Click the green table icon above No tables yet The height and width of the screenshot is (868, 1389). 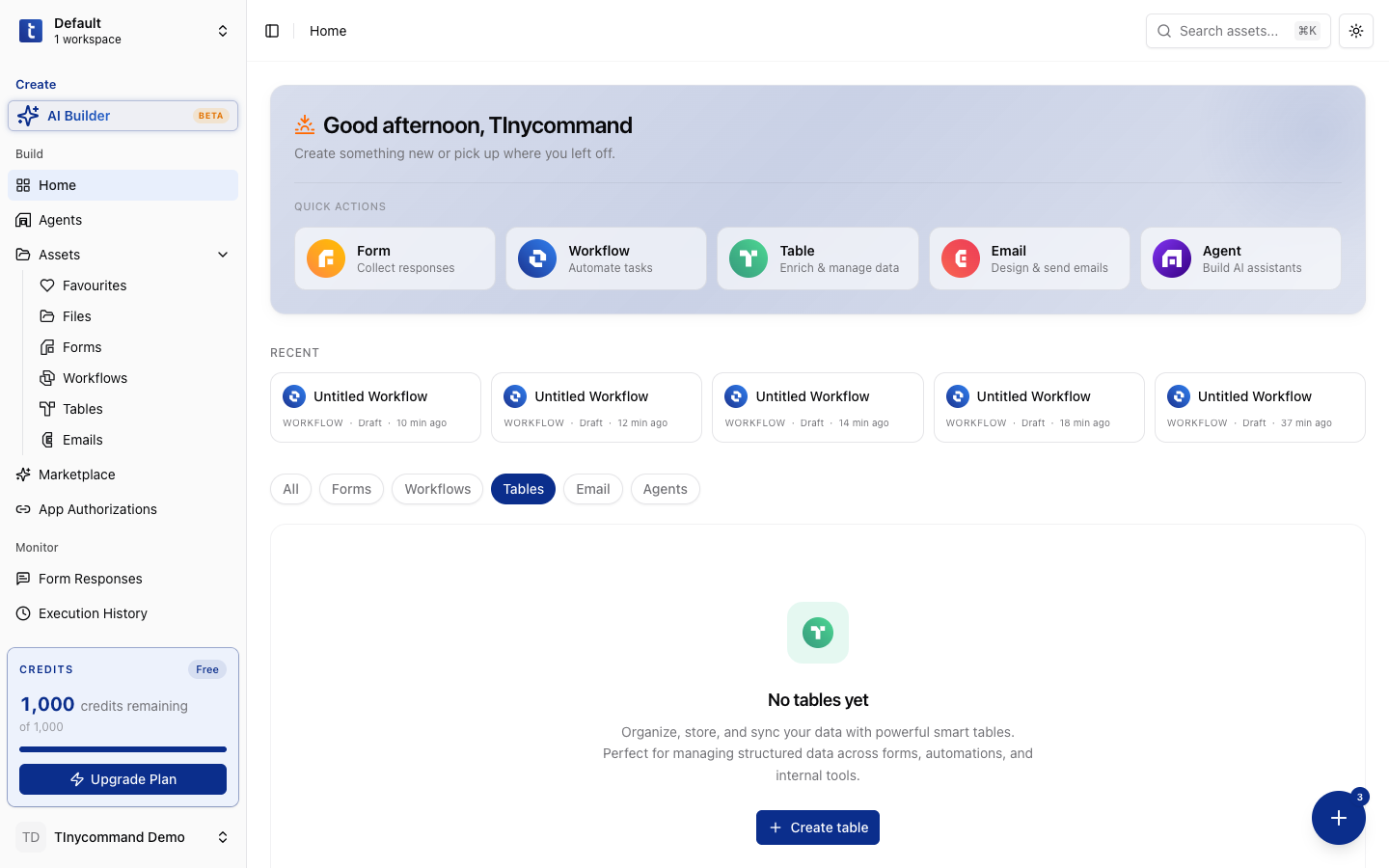pyautogui.click(x=818, y=633)
